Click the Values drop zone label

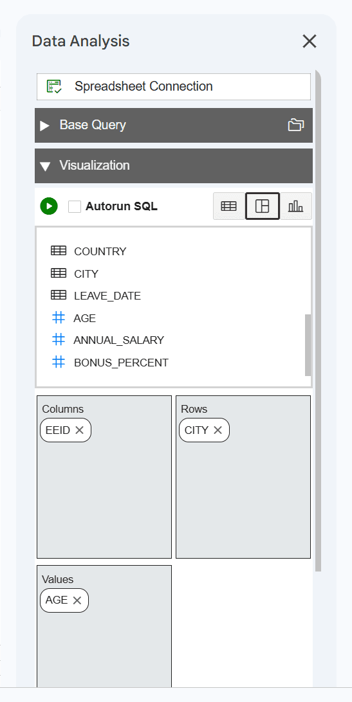coord(57,579)
